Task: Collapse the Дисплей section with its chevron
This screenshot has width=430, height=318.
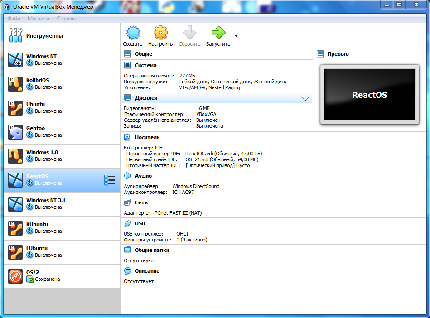Action: pyautogui.click(x=305, y=99)
